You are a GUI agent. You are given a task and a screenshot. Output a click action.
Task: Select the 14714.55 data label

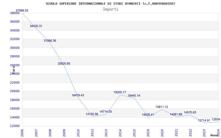[x=106, y=112]
